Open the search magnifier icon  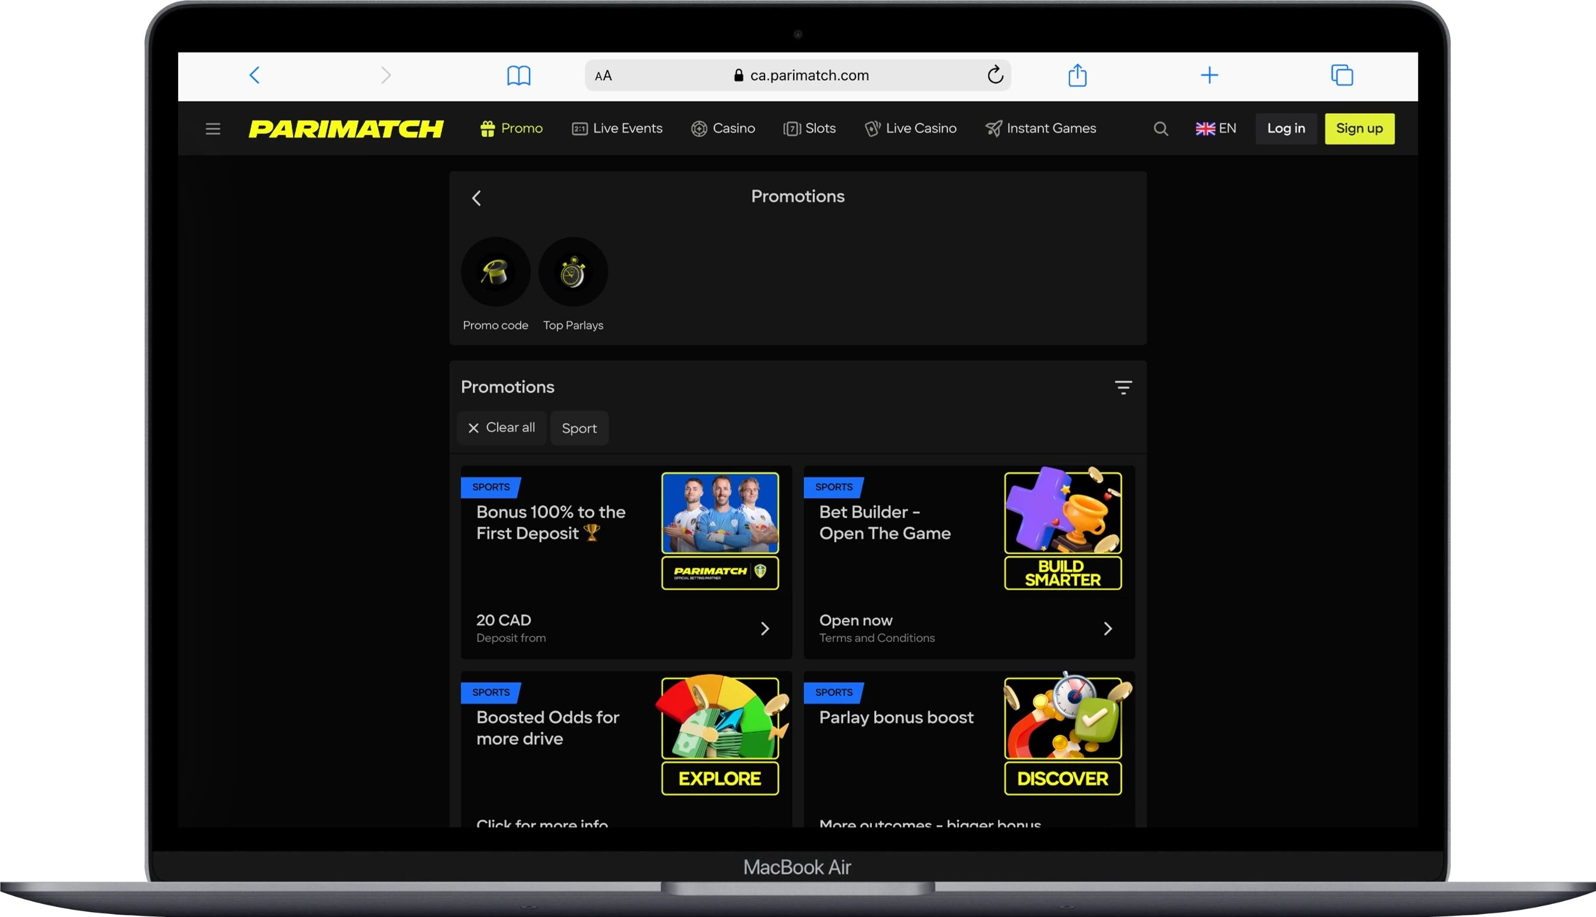[1161, 129]
